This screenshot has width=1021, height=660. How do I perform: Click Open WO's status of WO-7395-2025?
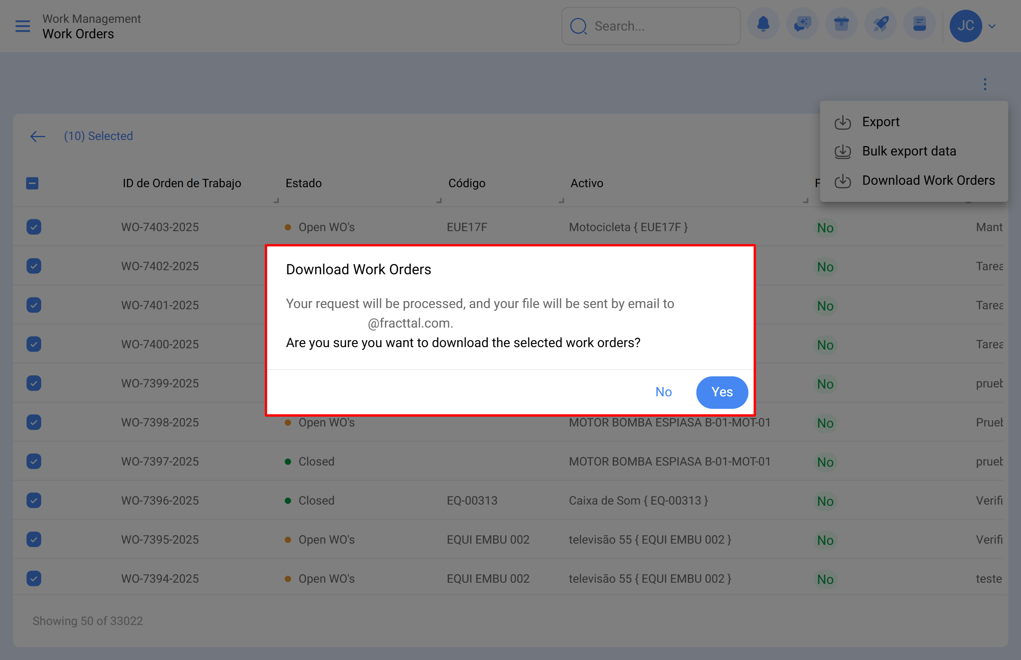tap(320, 540)
